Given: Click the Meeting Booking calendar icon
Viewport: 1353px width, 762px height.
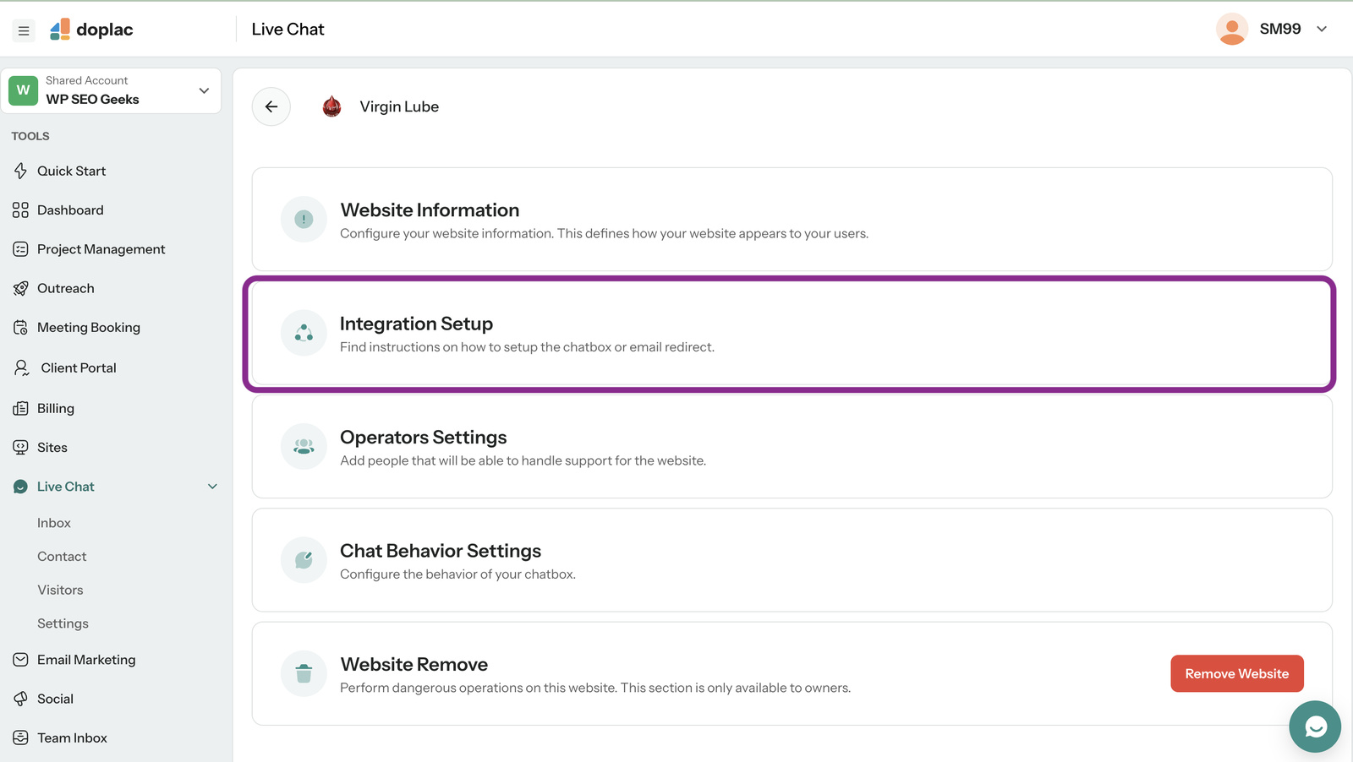Looking at the screenshot, I should (20, 328).
